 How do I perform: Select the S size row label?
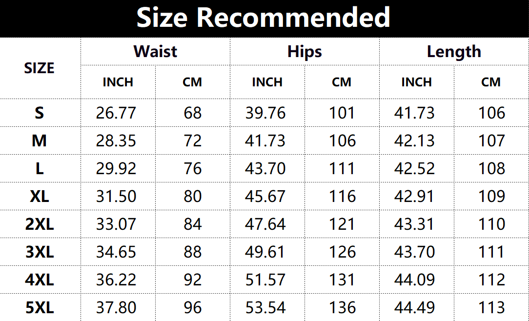click(40, 113)
